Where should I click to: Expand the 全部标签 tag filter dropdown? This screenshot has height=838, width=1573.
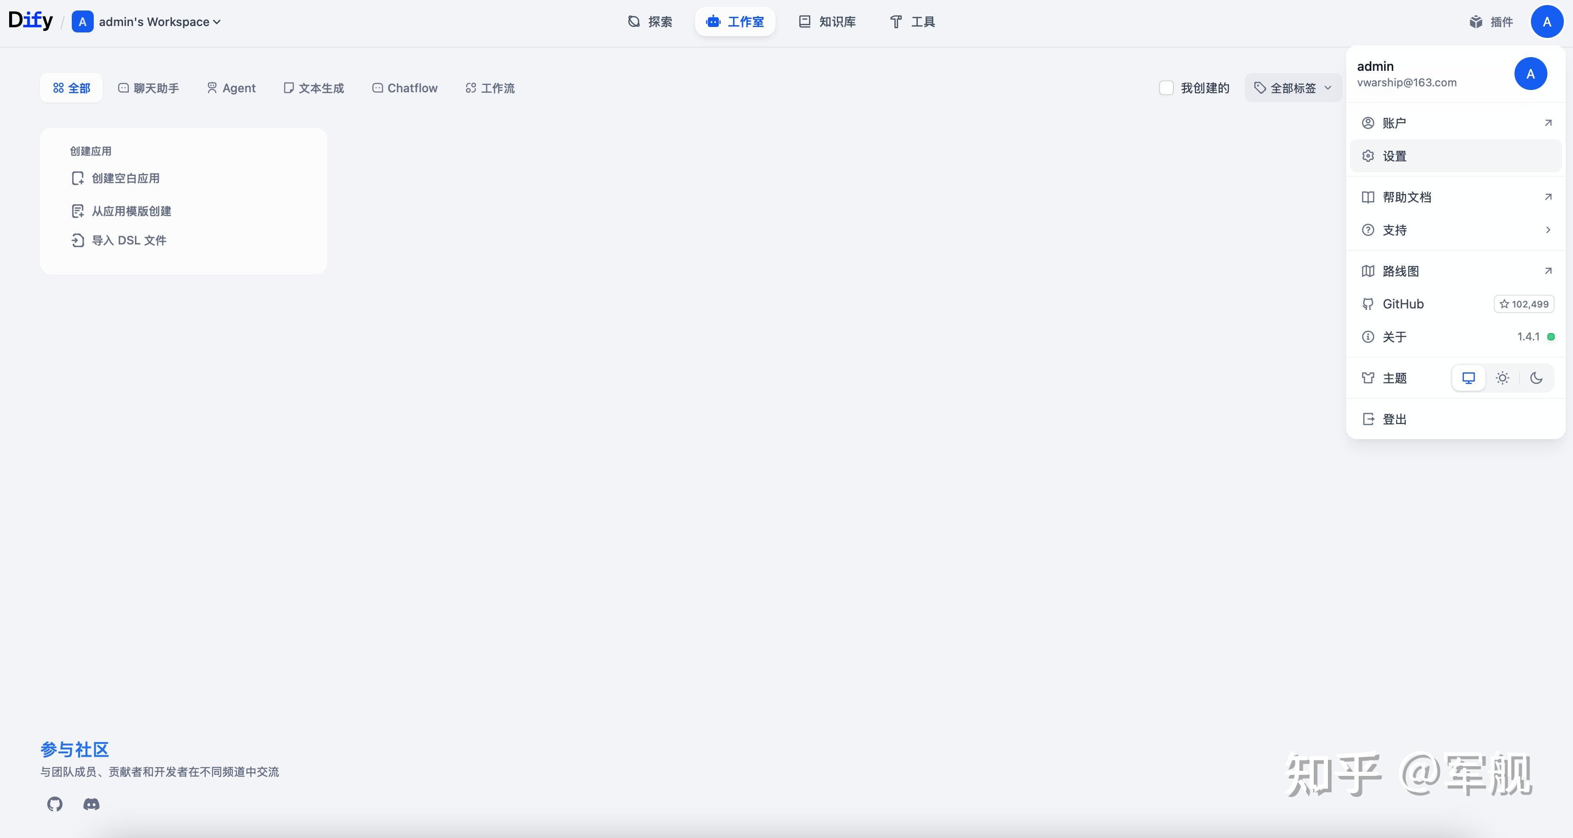point(1293,88)
